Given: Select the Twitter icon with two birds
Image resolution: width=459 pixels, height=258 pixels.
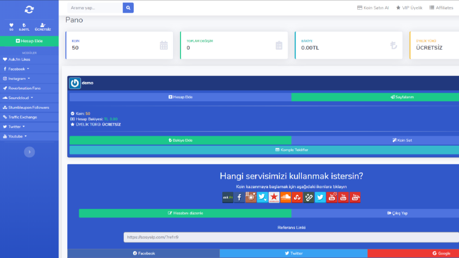Looking at the screenshot, I should coord(262,197).
